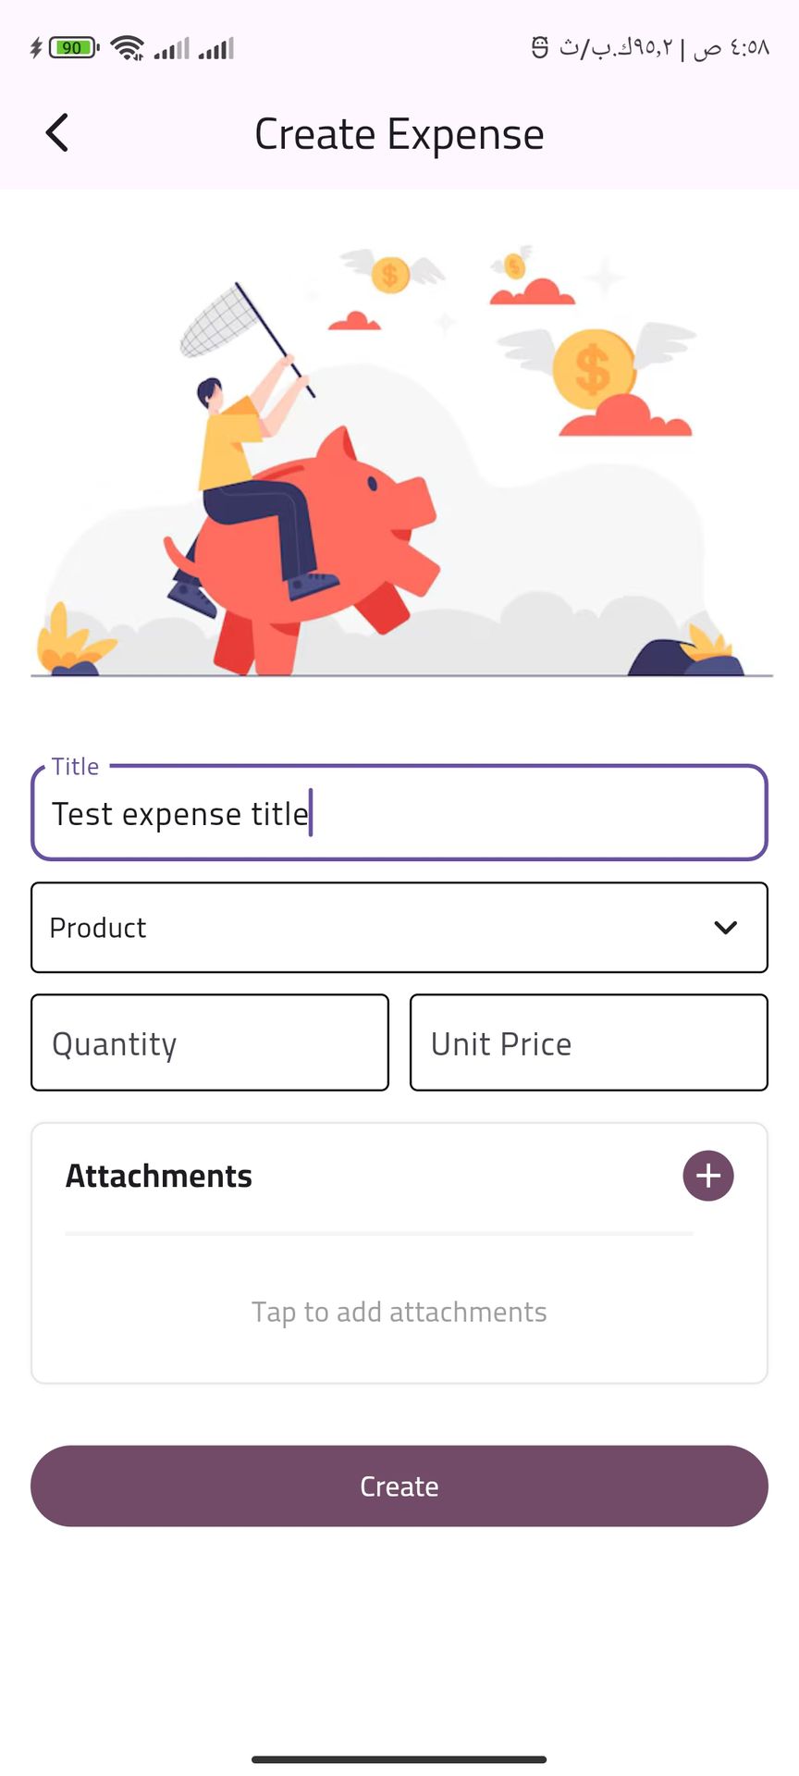Image resolution: width=799 pixels, height=1776 pixels.
Task: Tap the home gesture bar
Action: (399, 1759)
